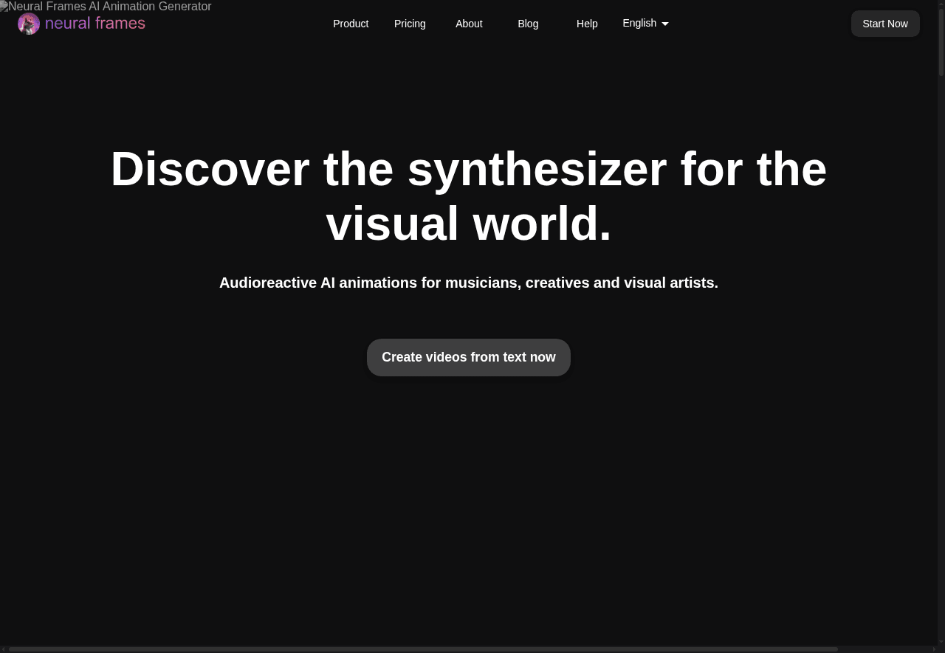Open the English language dropdown
Screen dimensions: 945x653
[639, 24]
